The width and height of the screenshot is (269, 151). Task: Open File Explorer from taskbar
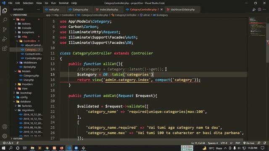(32, 148)
